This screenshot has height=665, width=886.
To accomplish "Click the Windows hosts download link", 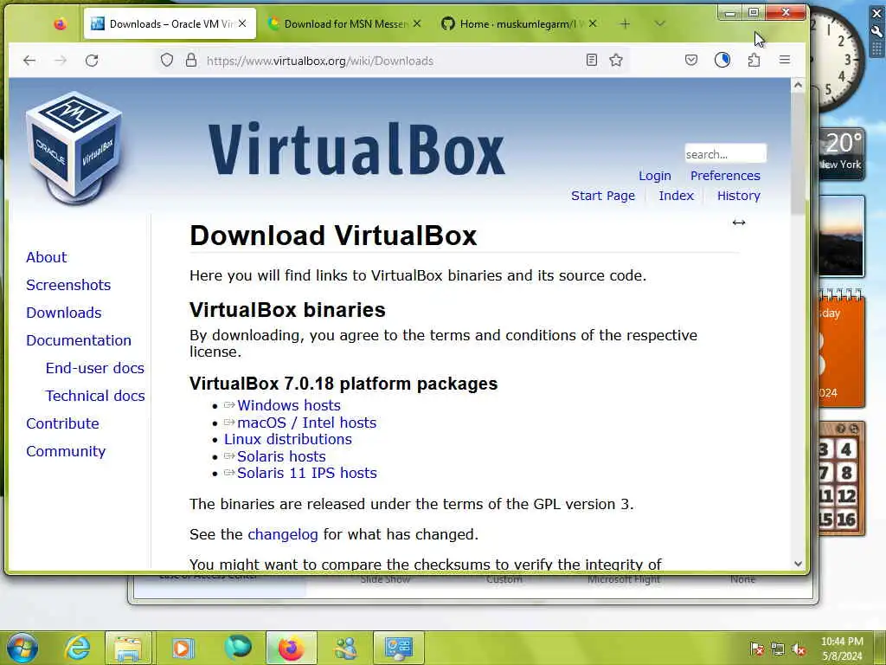I will (x=289, y=405).
